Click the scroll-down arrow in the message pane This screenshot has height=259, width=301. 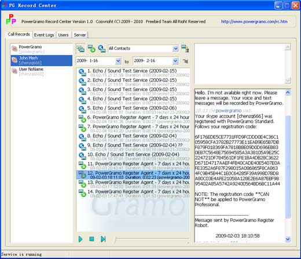tap(288, 239)
